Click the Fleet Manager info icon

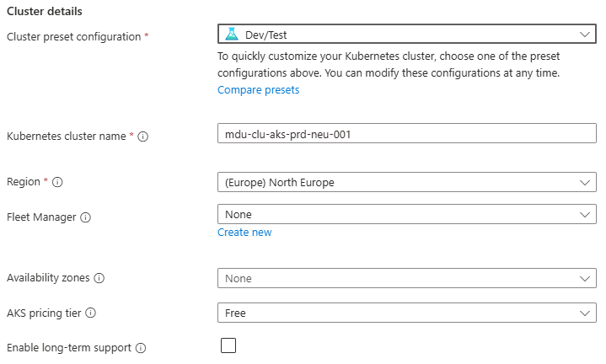(x=86, y=217)
